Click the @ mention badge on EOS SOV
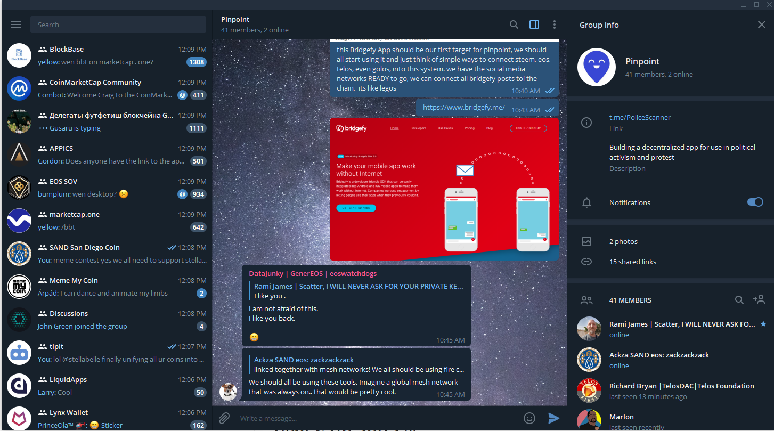 182,194
